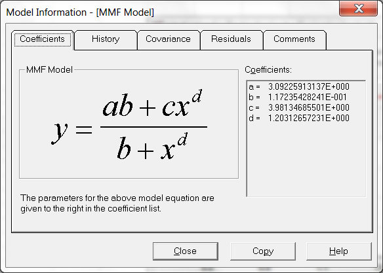Select the Residuals tab
This screenshot has width=383, height=273.
pyautogui.click(x=232, y=40)
